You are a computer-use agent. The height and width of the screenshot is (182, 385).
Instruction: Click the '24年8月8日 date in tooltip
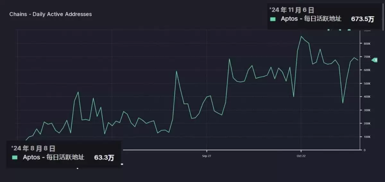(x=33, y=148)
